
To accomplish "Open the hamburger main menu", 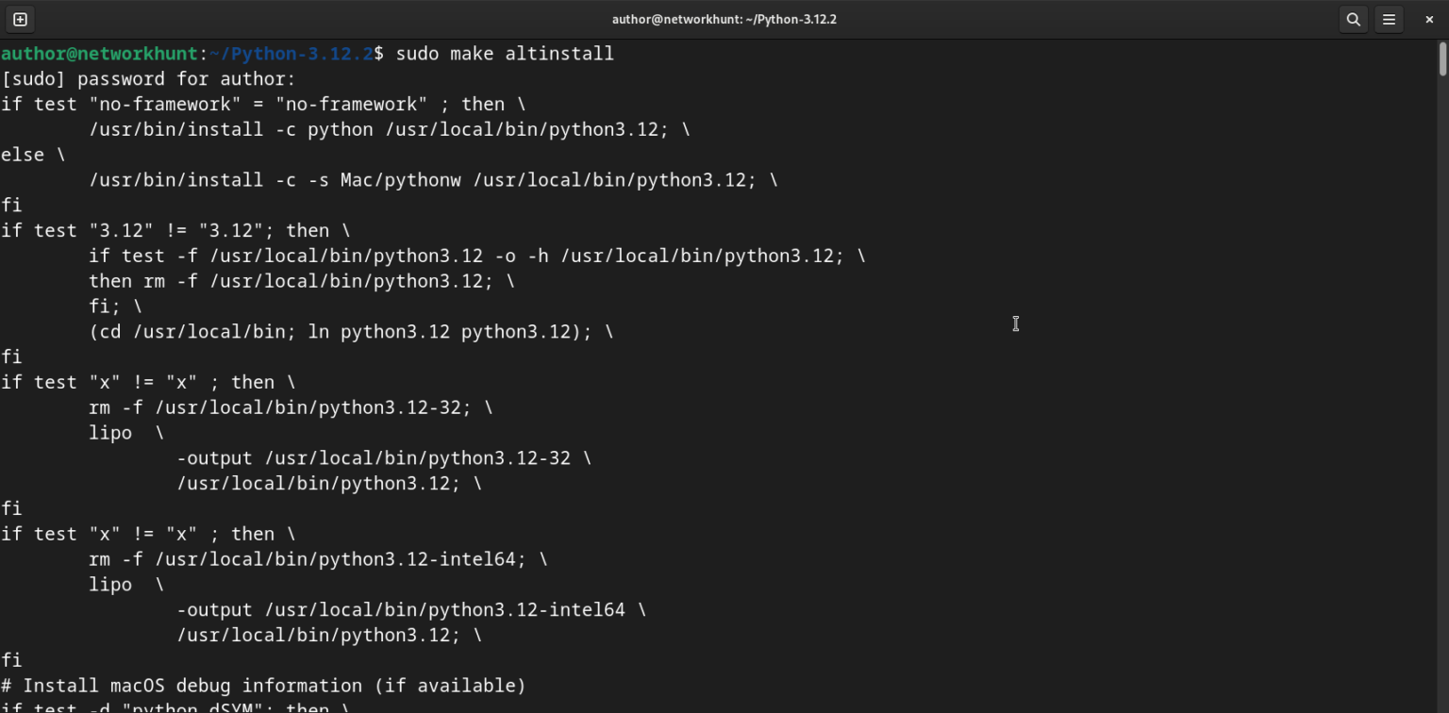I will click(1389, 19).
